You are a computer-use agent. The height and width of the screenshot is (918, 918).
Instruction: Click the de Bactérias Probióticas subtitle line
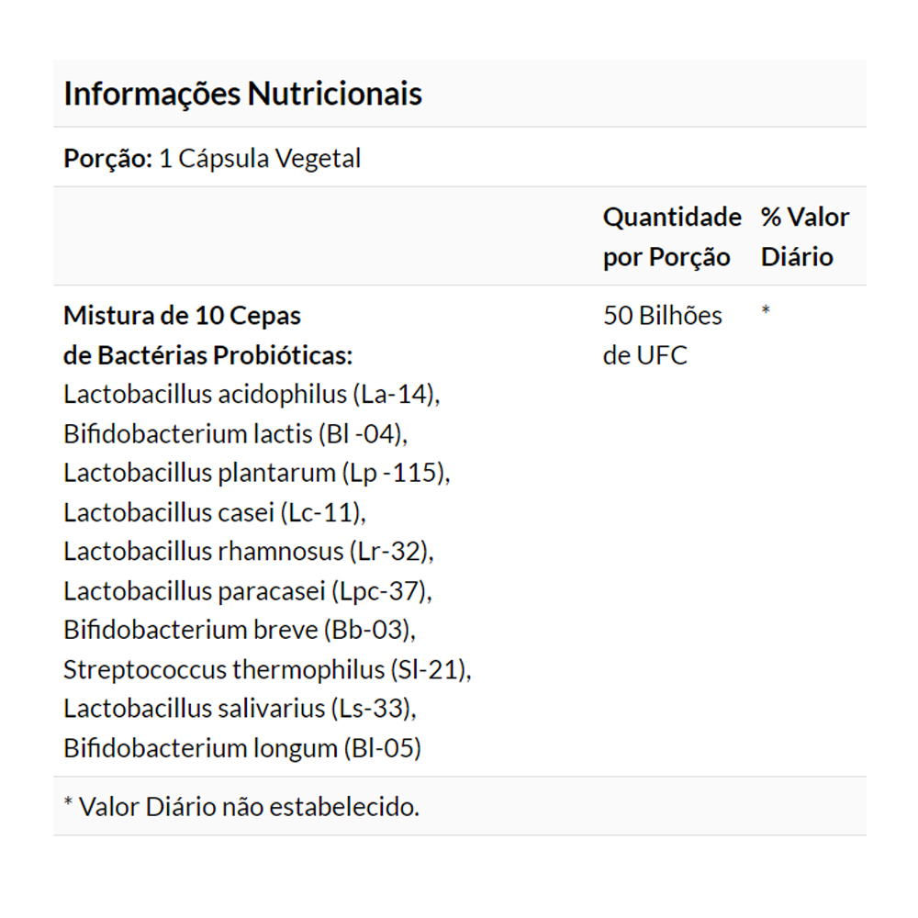coord(208,355)
